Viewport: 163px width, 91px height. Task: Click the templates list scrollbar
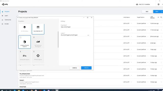pos(58,39)
